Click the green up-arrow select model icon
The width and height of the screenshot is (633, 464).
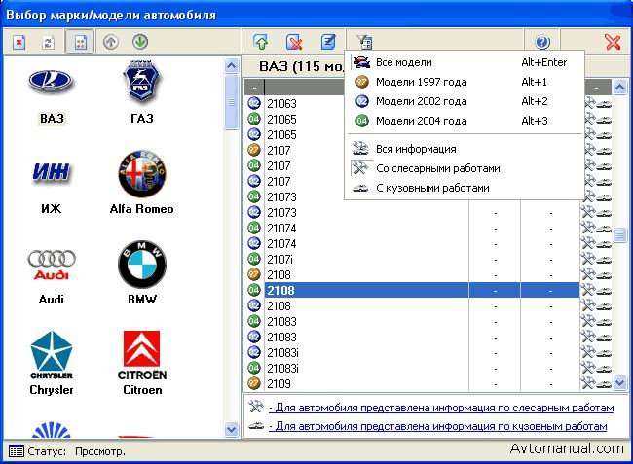260,42
